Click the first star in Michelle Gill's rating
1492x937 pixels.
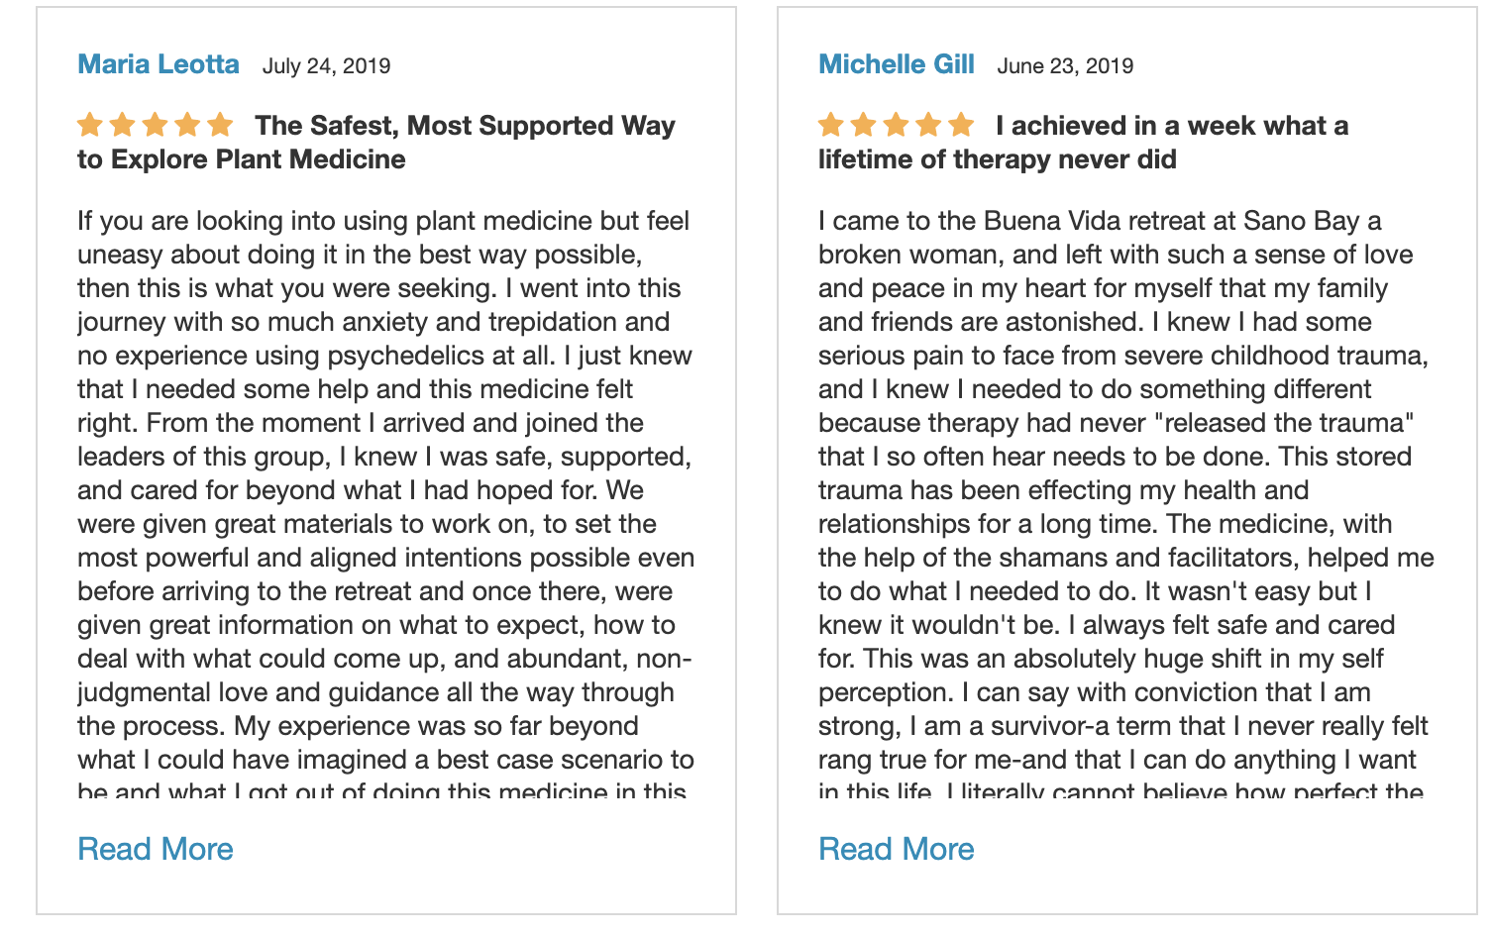point(831,125)
